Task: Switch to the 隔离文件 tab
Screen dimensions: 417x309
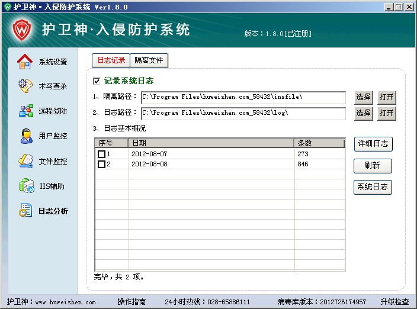Action: click(149, 60)
